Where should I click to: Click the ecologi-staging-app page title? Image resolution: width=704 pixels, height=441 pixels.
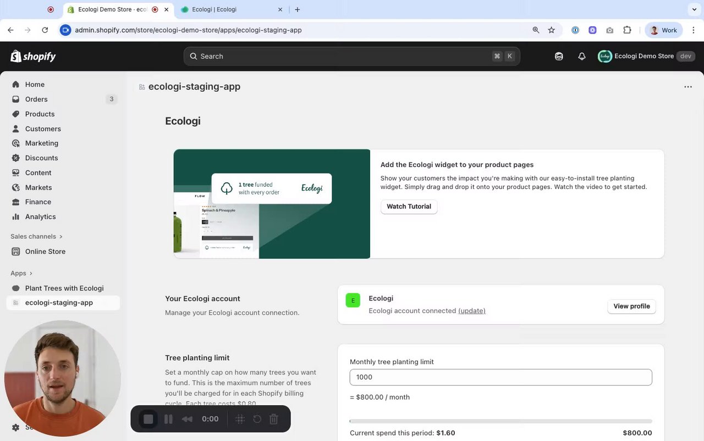point(194,87)
